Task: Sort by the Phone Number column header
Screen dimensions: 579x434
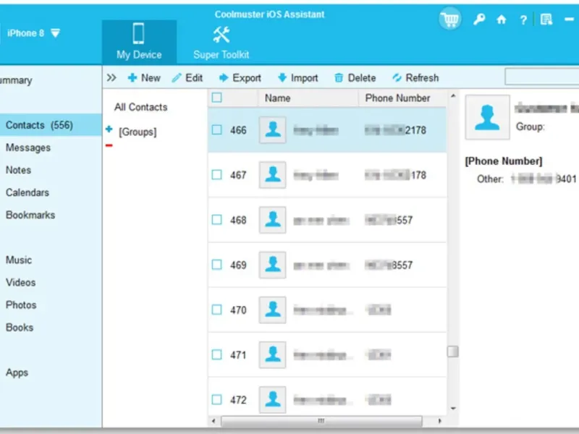Action: point(402,98)
